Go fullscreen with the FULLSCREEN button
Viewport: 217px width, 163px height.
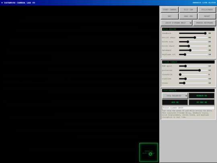tap(207, 10)
